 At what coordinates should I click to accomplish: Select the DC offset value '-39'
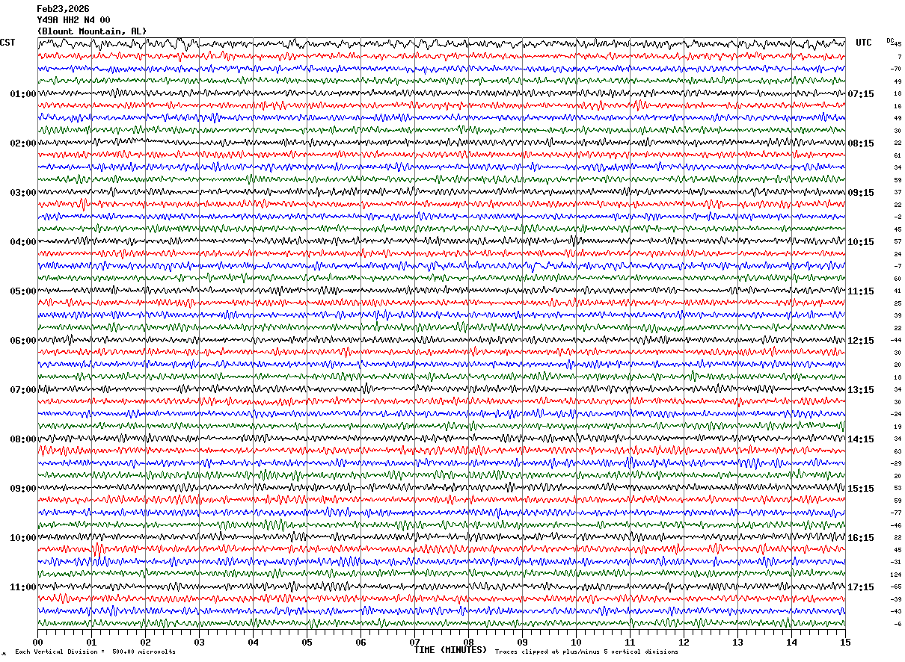(895, 599)
